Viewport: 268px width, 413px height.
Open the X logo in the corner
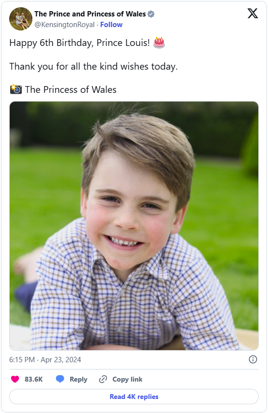[253, 13]
